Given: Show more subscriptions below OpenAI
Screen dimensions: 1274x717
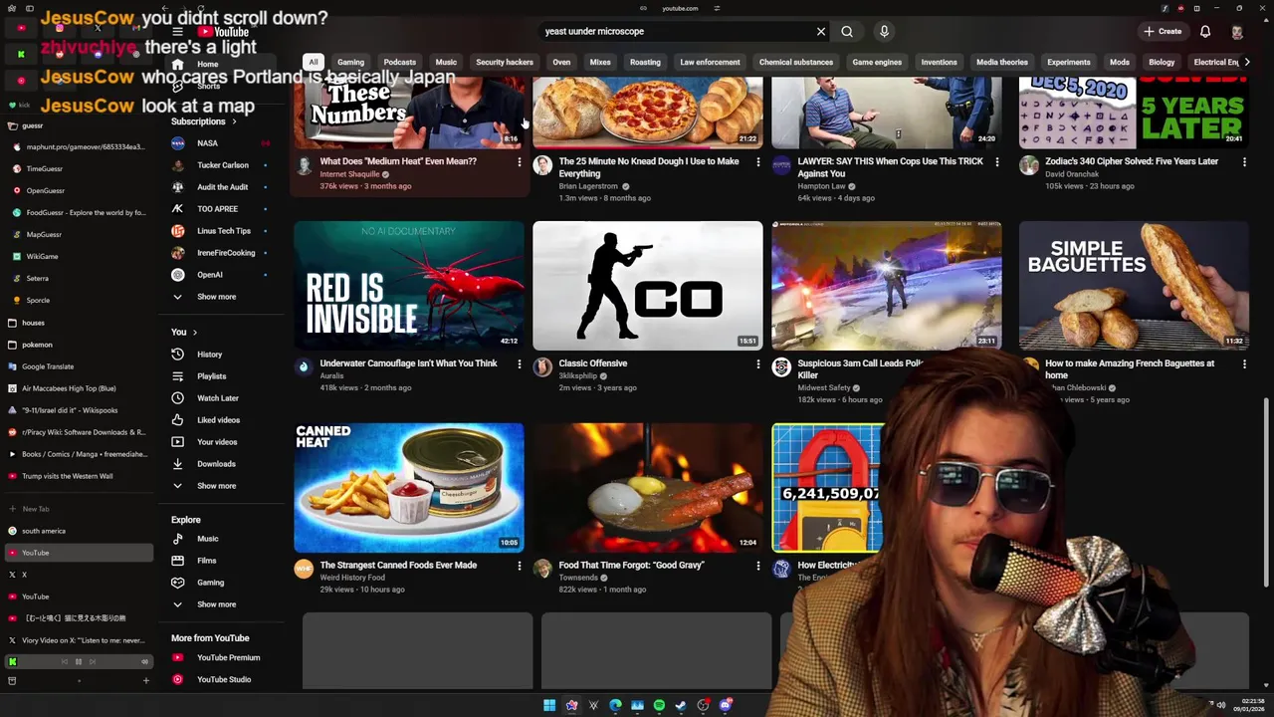Looking at the screenshot, I should pos(216,297).
